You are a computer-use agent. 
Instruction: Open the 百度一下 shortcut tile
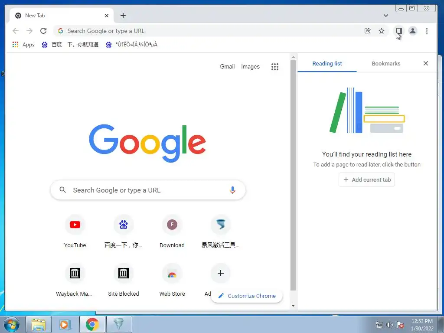[x=124, y=232]
